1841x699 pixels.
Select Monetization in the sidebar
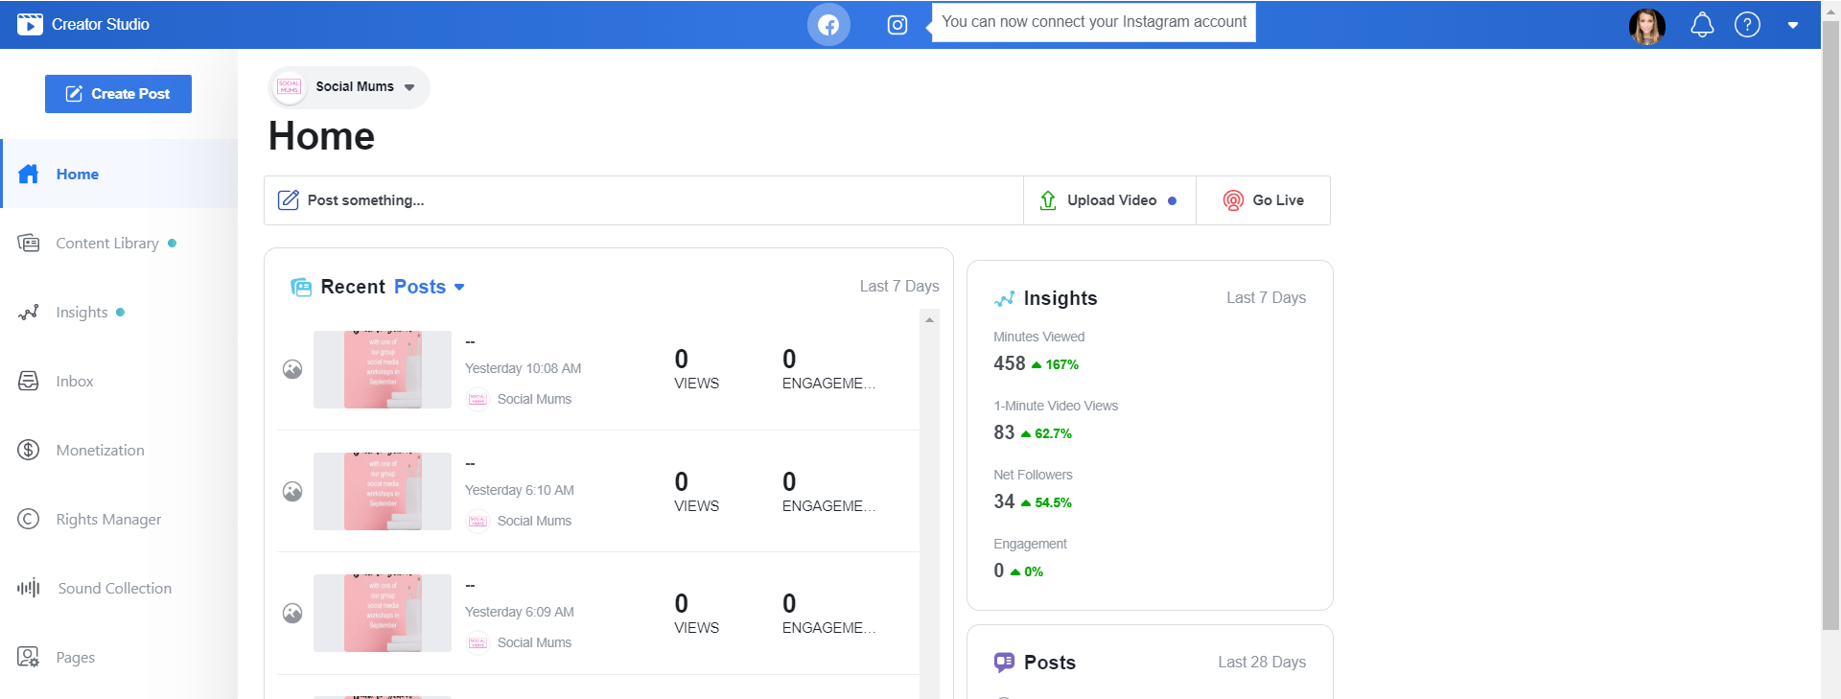tap(100, 451)
